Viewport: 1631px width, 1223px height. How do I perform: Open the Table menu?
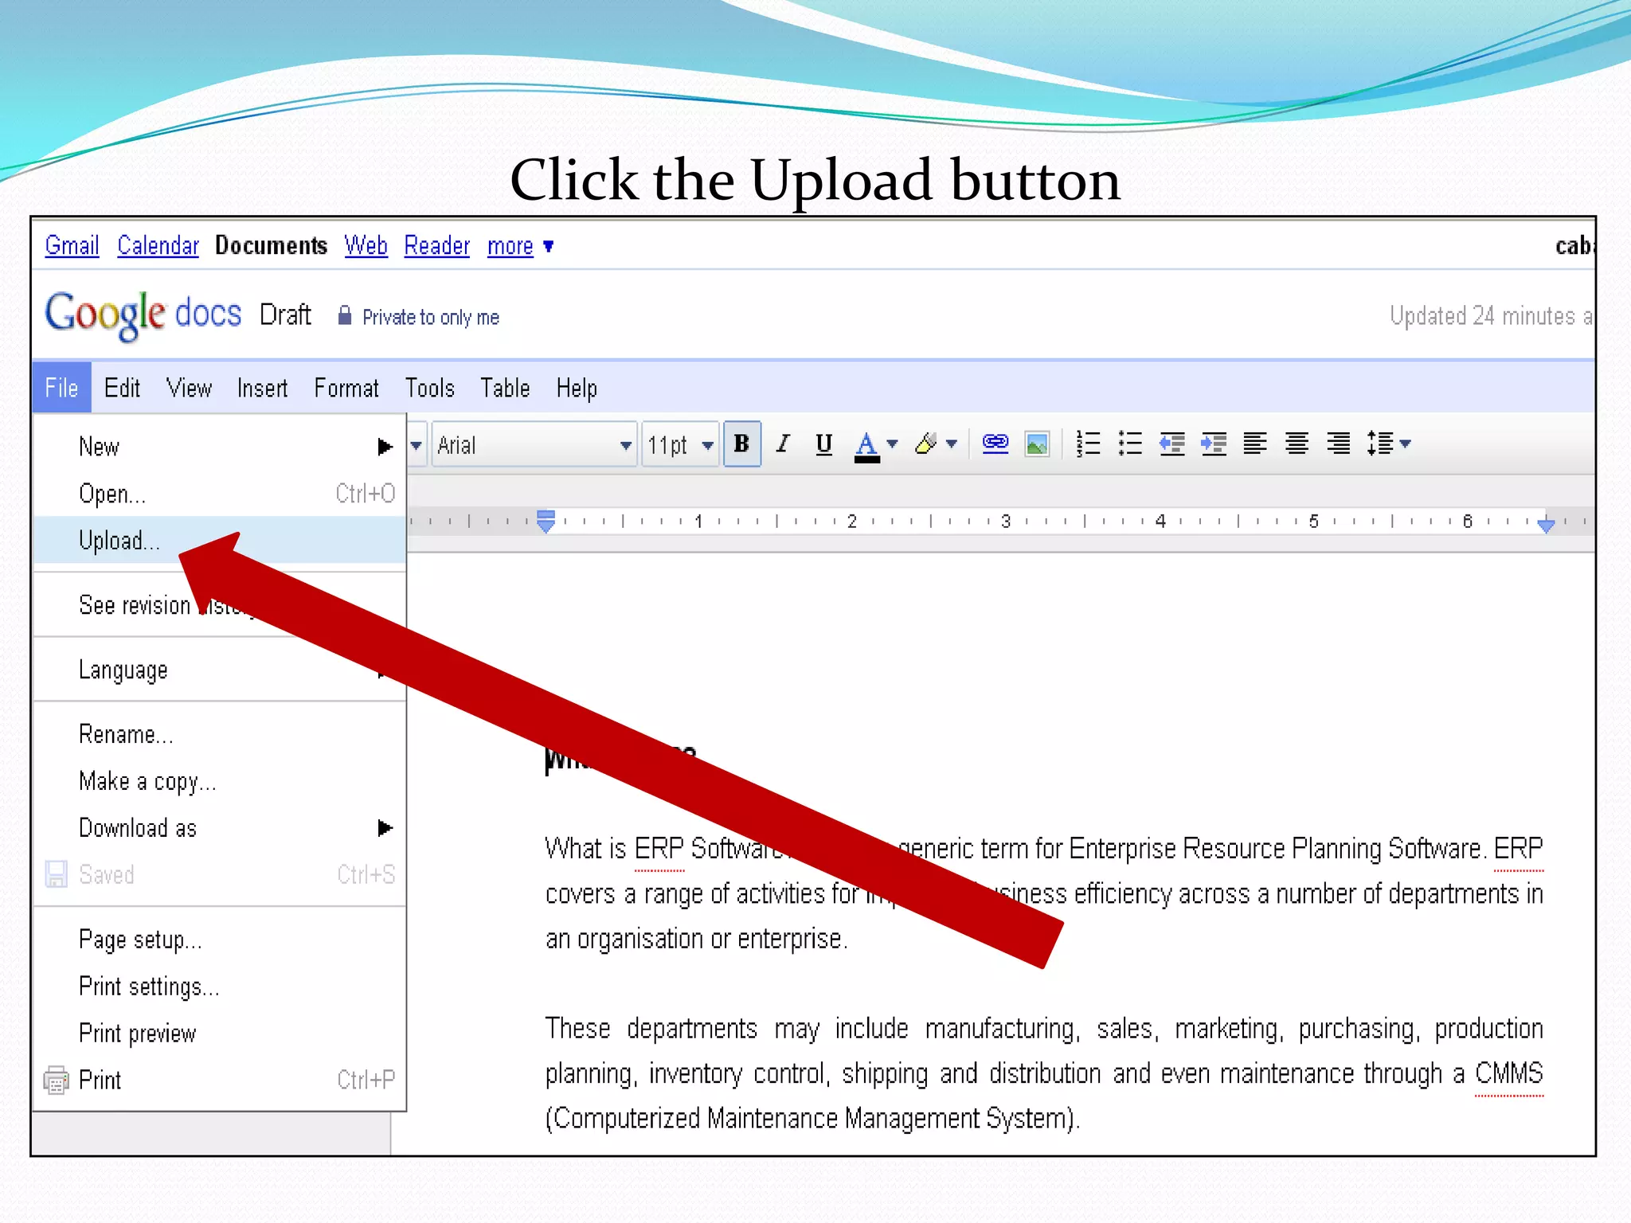[x=505, y=388]
